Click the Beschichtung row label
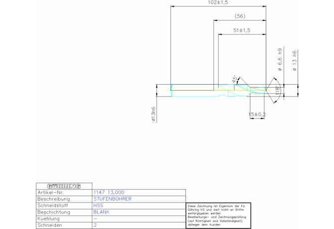334x229 pixels. 53,212
